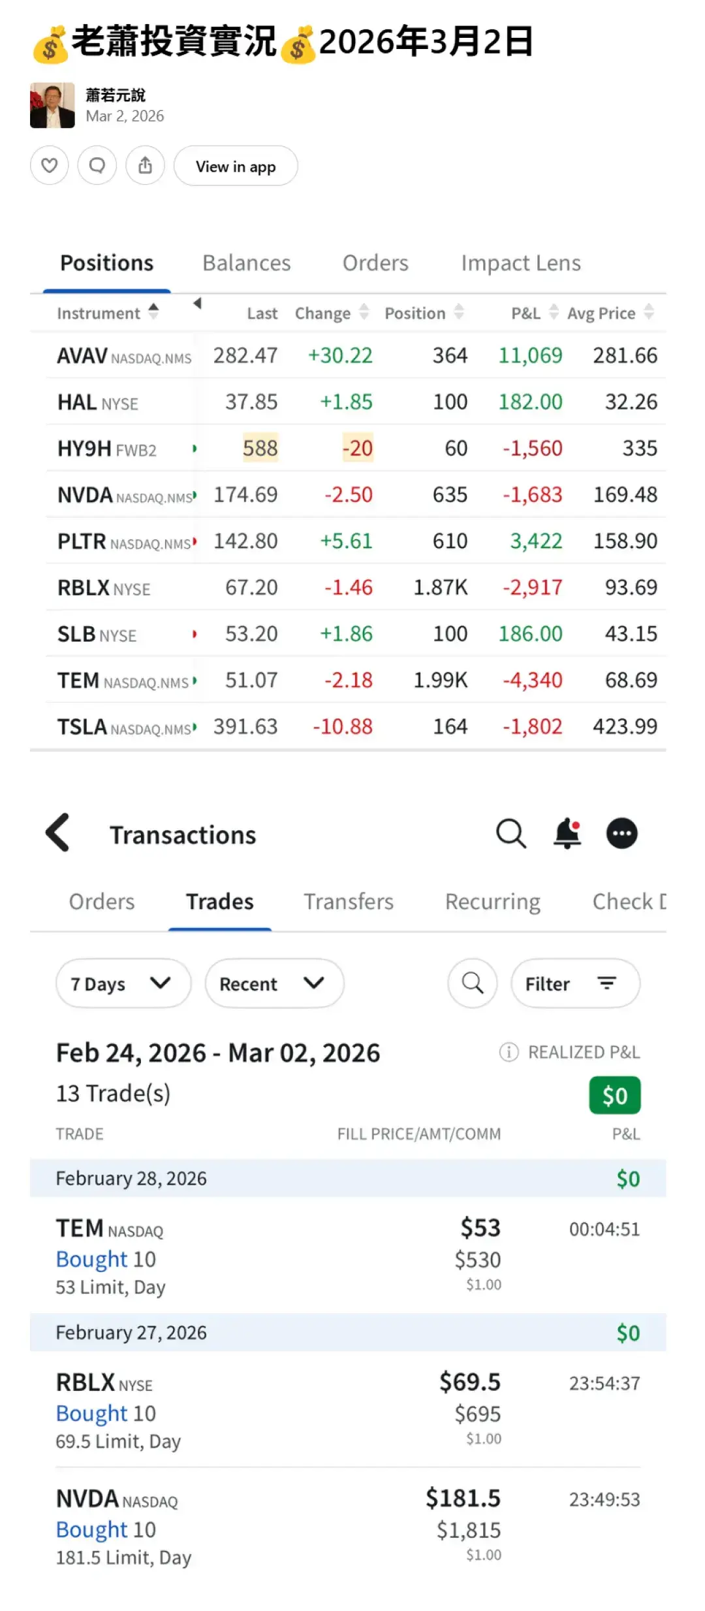
Task: Open comments via speech bubble icon
Action: tap(97, 166)
